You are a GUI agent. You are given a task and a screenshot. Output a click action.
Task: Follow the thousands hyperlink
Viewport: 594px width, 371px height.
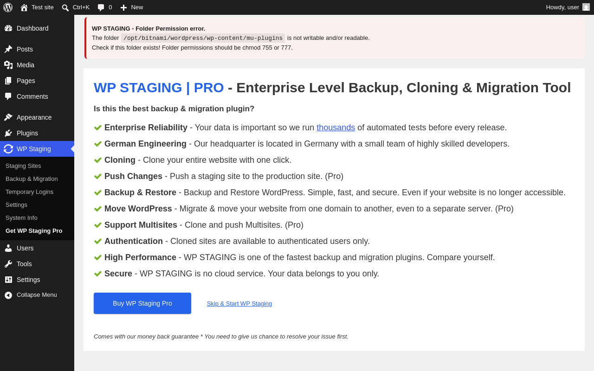336,128
